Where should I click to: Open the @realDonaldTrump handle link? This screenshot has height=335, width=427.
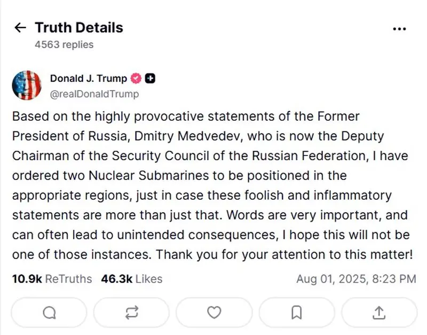(x=94, y=94)
